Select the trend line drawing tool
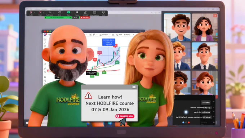The height and width of the screenshot is (138, 245). pyautogui.click(x=45, y=43)
